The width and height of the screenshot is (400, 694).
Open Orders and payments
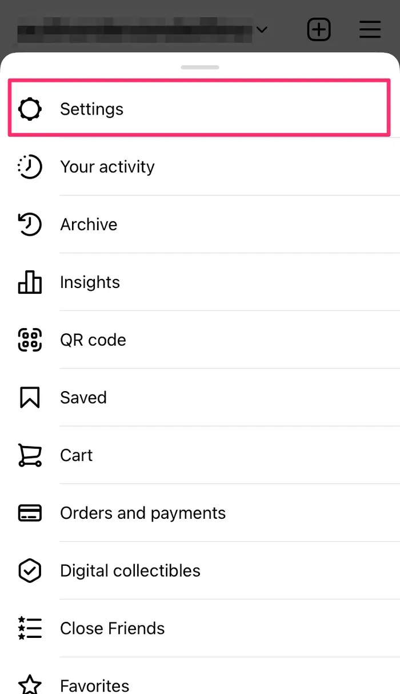point(143,513)
